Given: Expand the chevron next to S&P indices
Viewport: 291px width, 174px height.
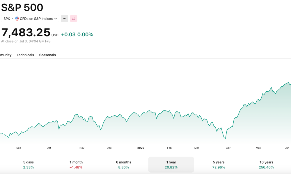Looking at the screenshot, I should coord(56,19).
